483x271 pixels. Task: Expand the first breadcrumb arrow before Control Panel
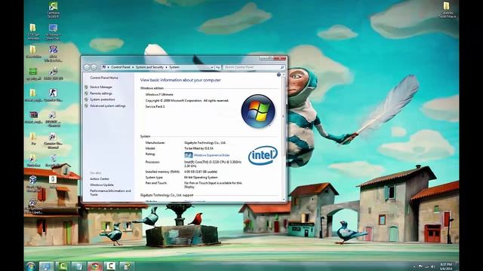(109, 67)
